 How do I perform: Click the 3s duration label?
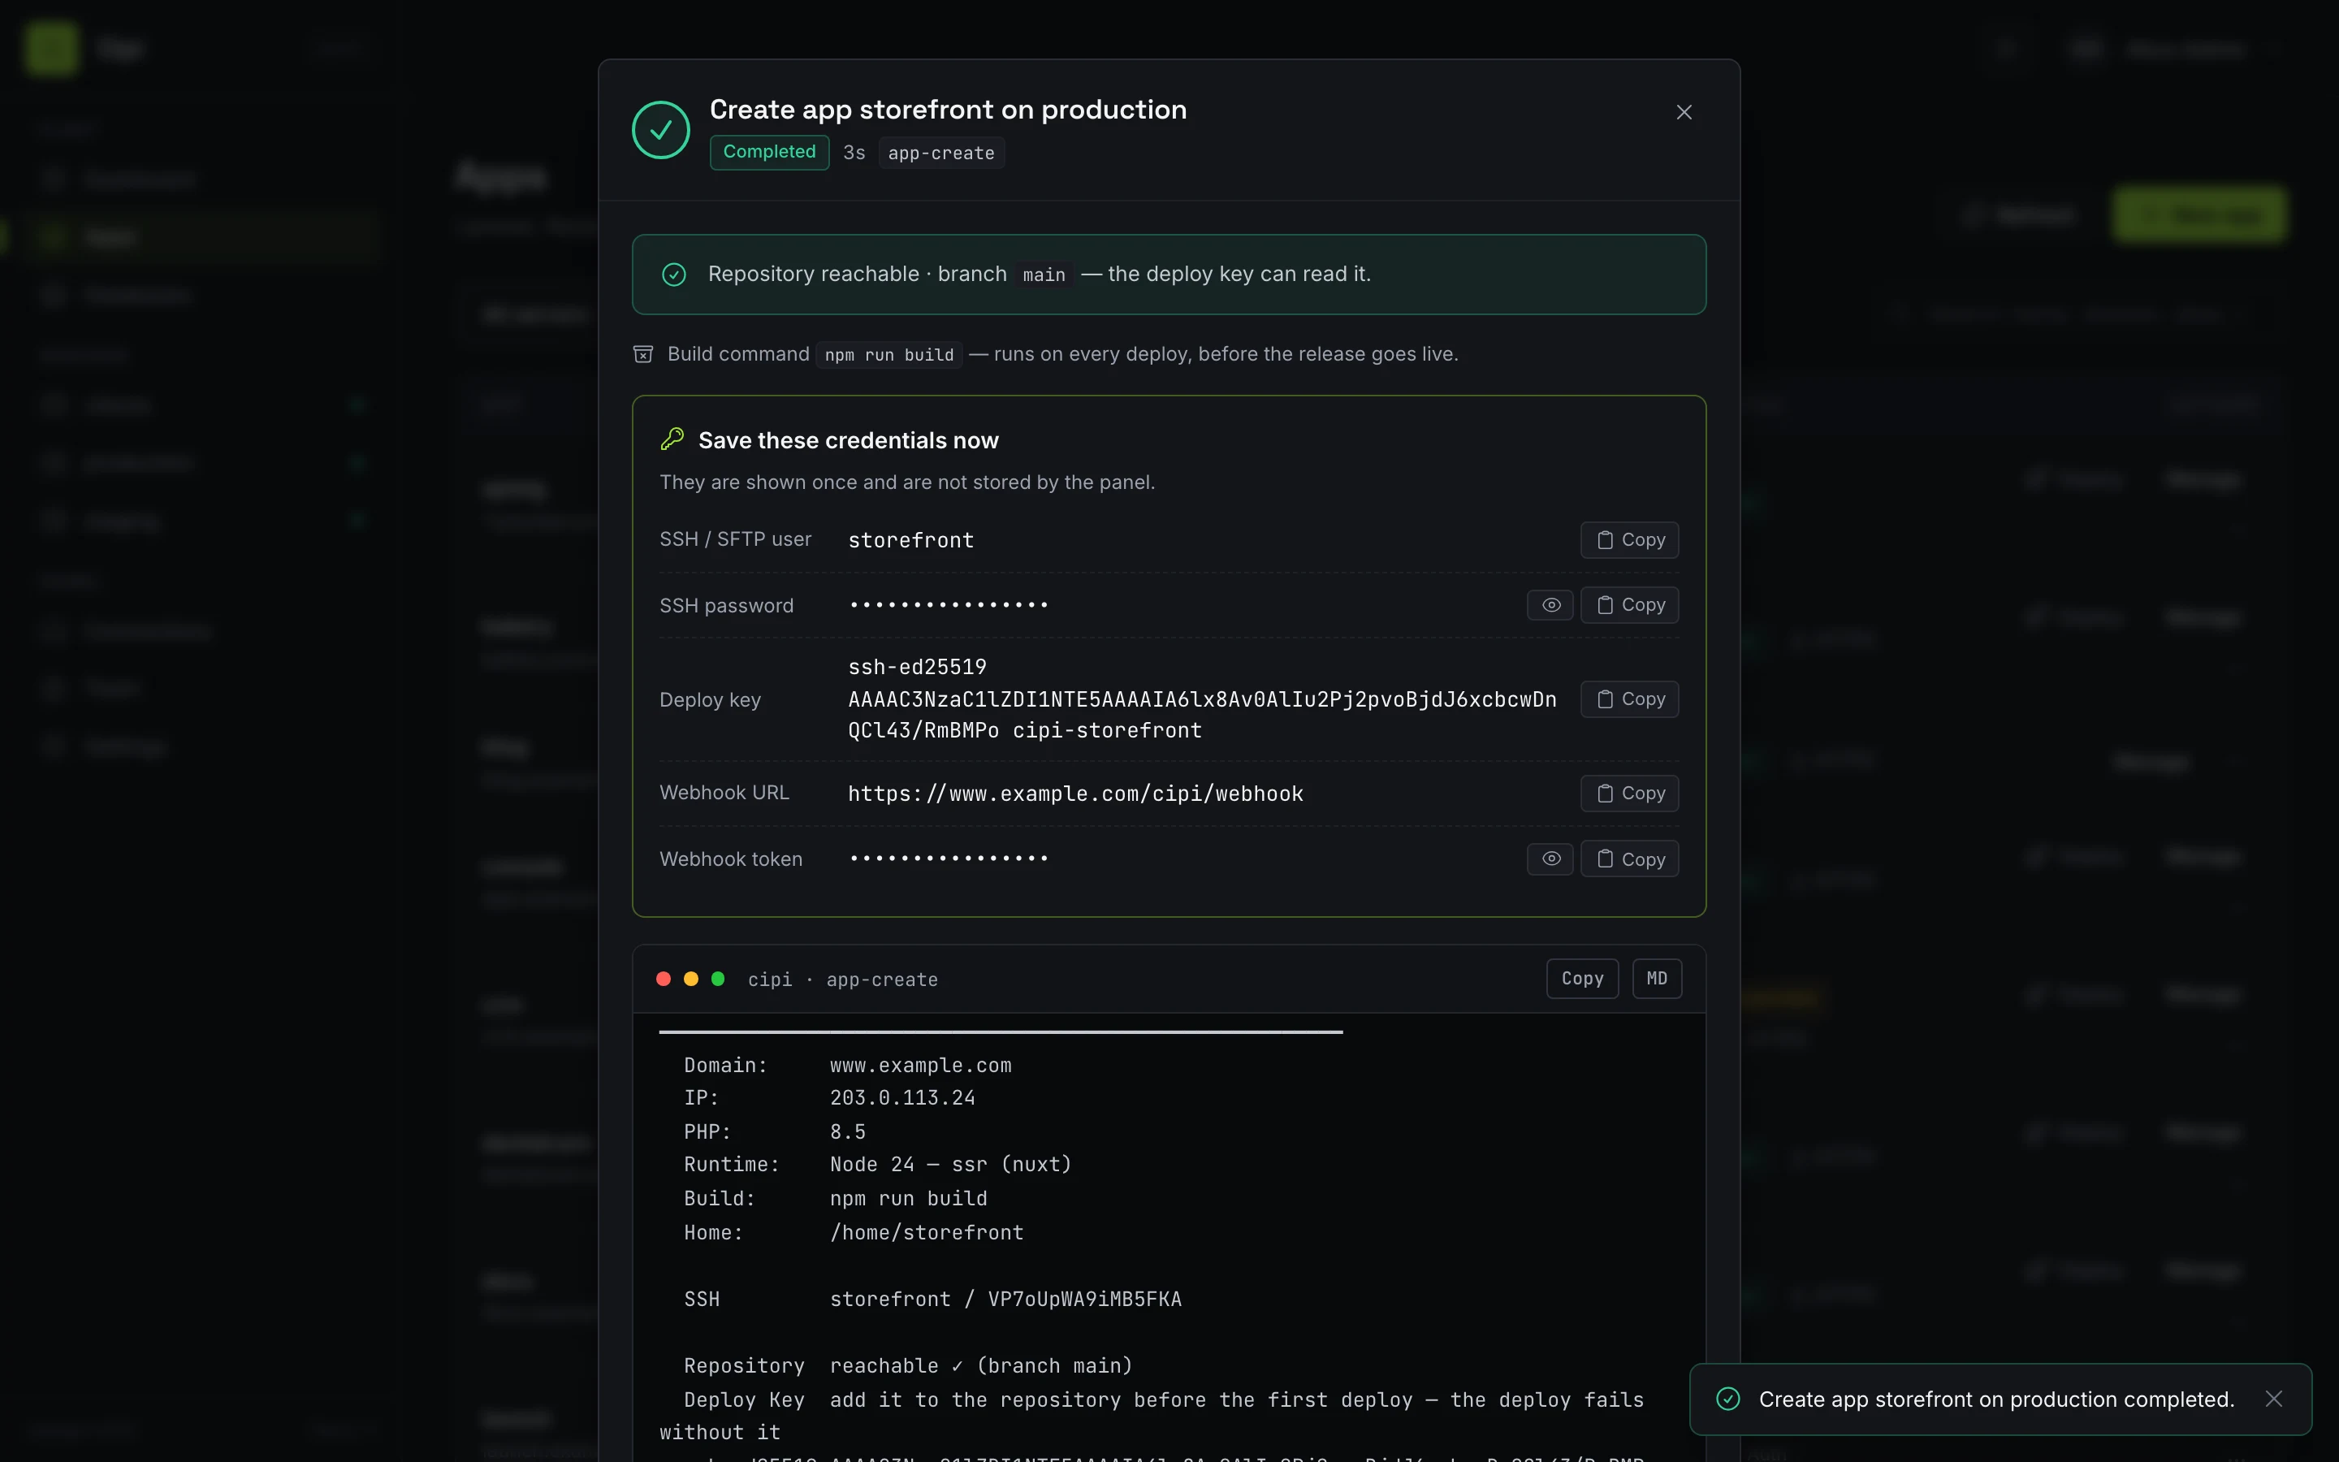tap(854, 153)
